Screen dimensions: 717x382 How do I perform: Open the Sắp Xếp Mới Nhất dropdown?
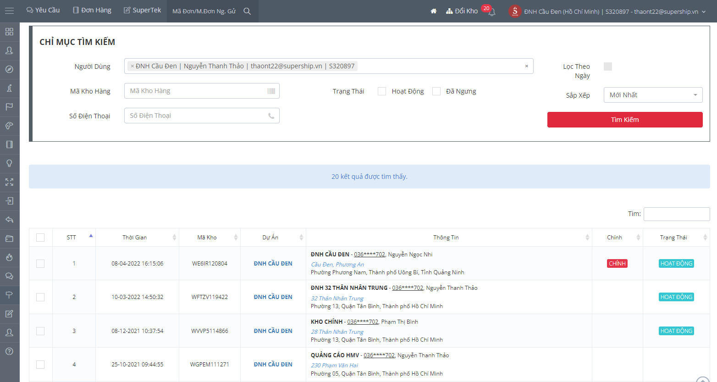(x=653, y=95)
